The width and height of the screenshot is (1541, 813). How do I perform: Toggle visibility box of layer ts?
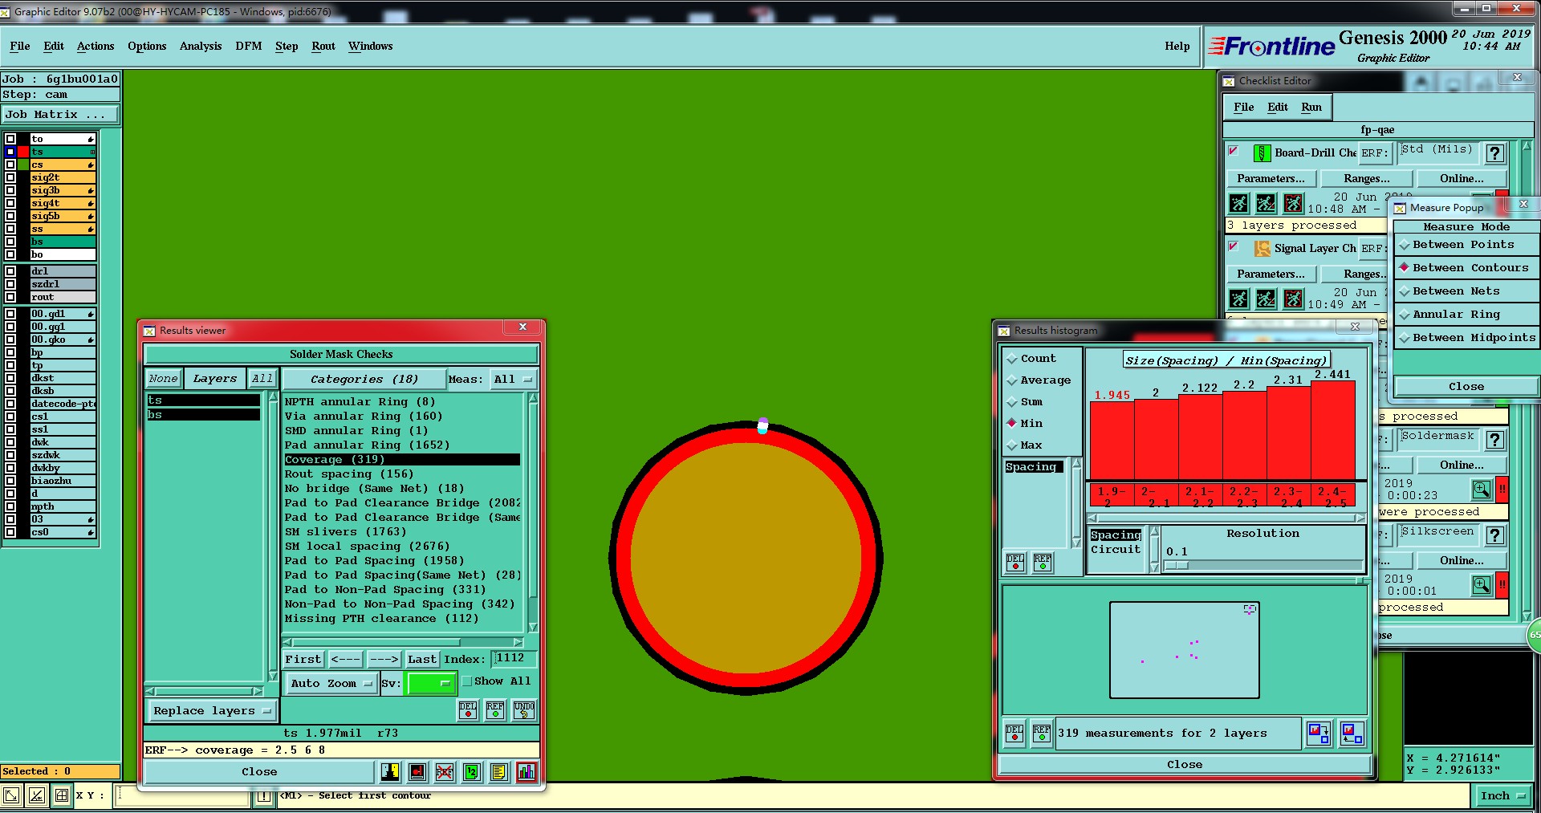pyautogui.click(x=10, y=152)
